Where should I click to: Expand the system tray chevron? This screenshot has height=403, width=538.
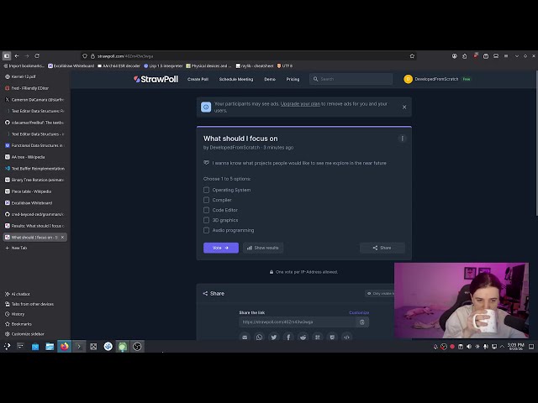[x=502, y=347]
